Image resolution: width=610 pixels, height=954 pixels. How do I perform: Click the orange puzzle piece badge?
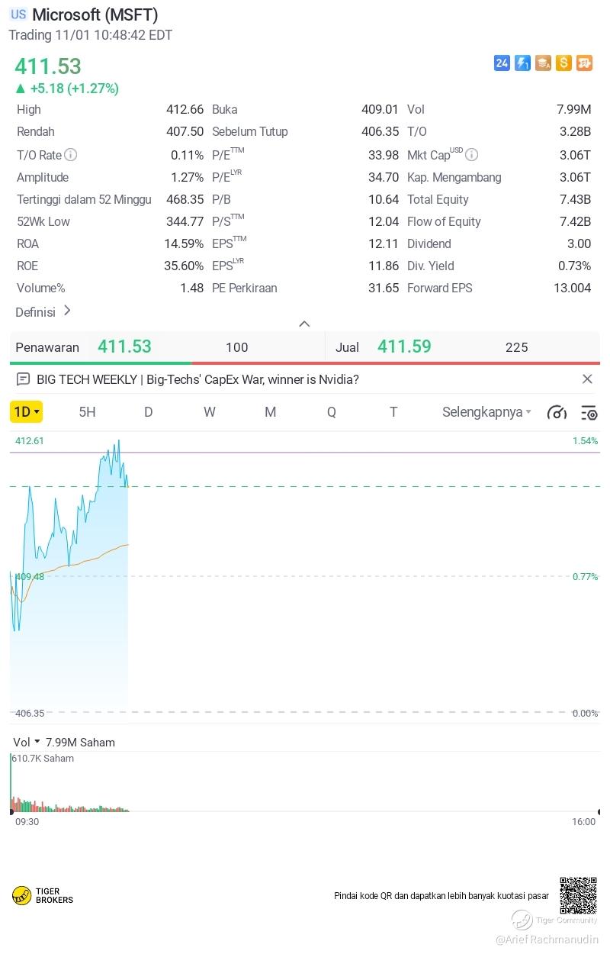point(584,63)
